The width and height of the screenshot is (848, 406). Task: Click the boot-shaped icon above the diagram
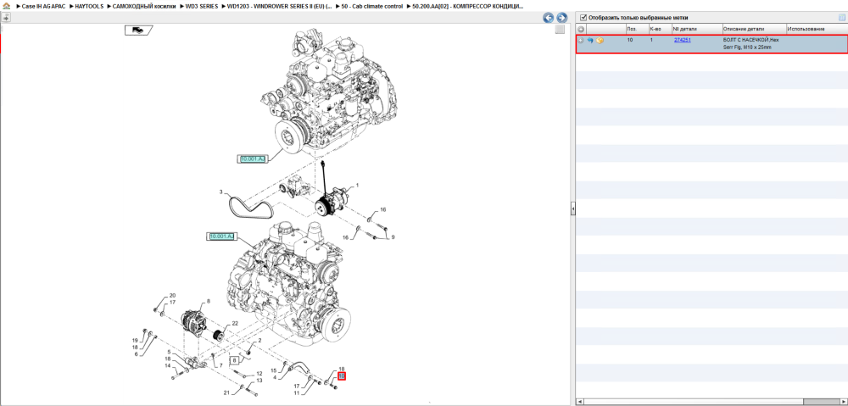[139, 31]
